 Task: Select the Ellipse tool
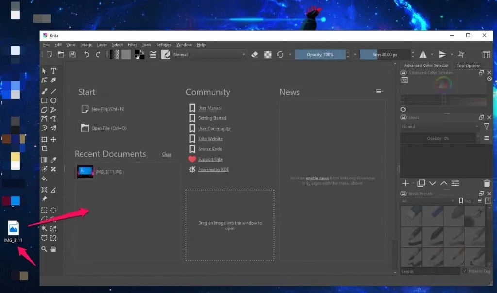tap(53, 101)
